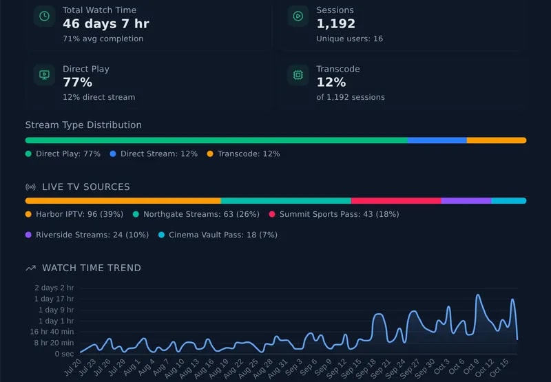551x382 pixels.
Task: Click the 'Unique users: 16' text
Action: 350,39
